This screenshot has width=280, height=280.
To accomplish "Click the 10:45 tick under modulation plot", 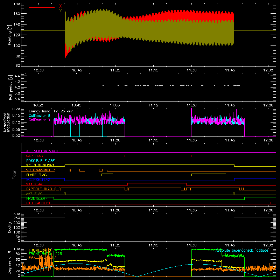I will (x=77, y=140).
